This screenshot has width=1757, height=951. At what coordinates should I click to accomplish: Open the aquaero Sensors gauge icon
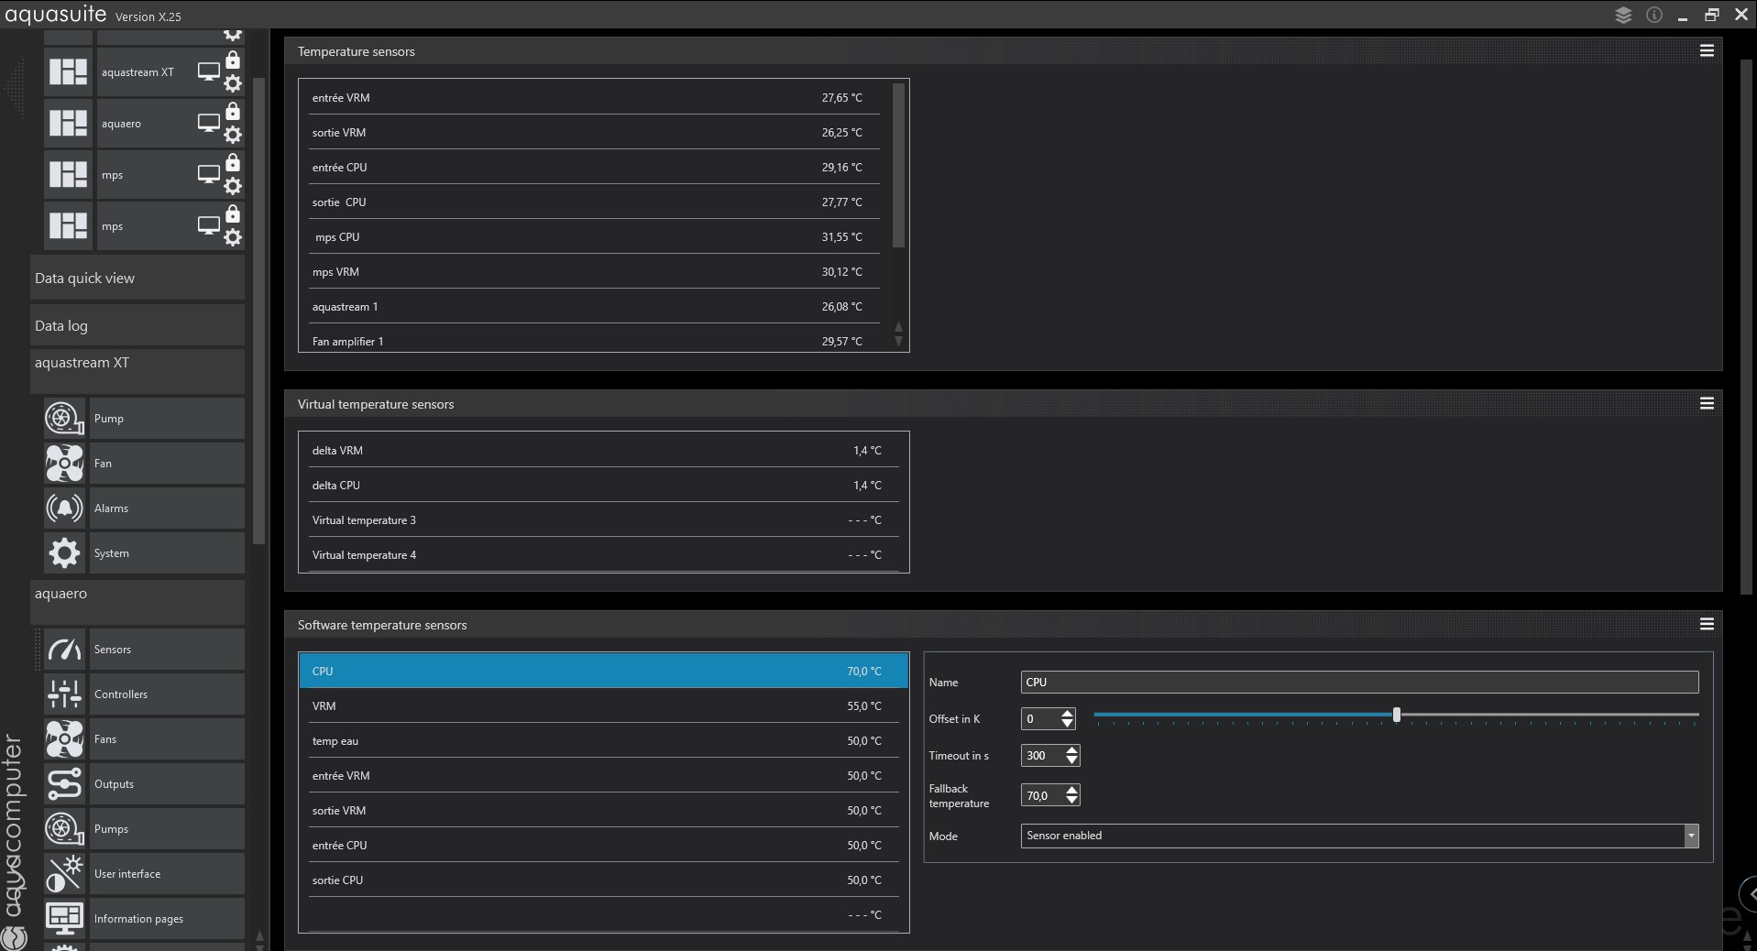point(64,650)
